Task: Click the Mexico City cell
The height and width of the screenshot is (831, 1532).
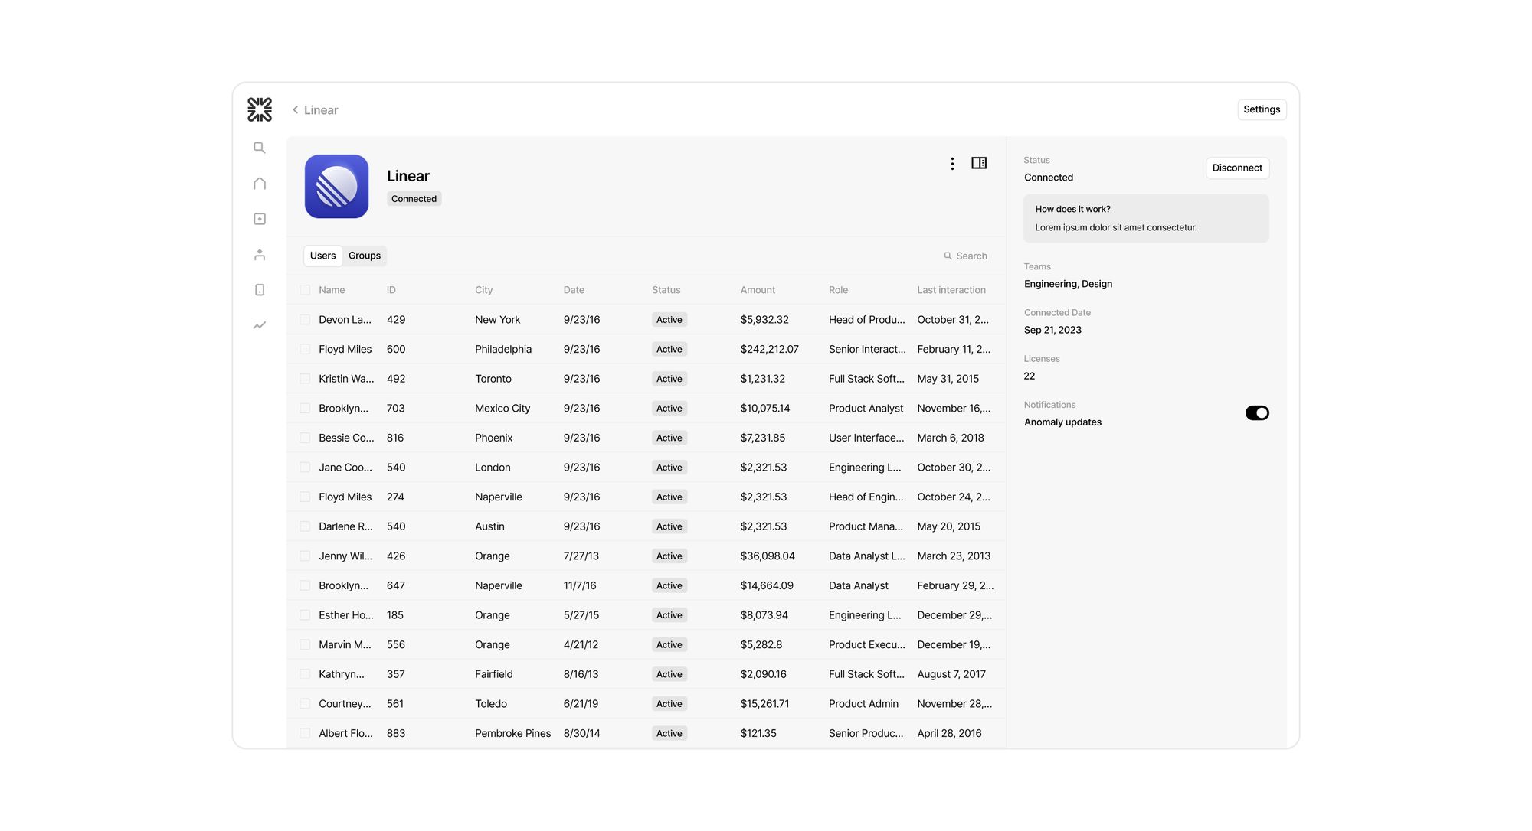Action: coord(502,409)
